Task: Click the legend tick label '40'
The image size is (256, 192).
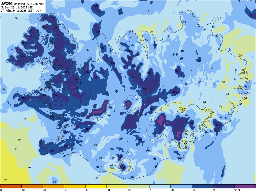Action: (87, 190)
